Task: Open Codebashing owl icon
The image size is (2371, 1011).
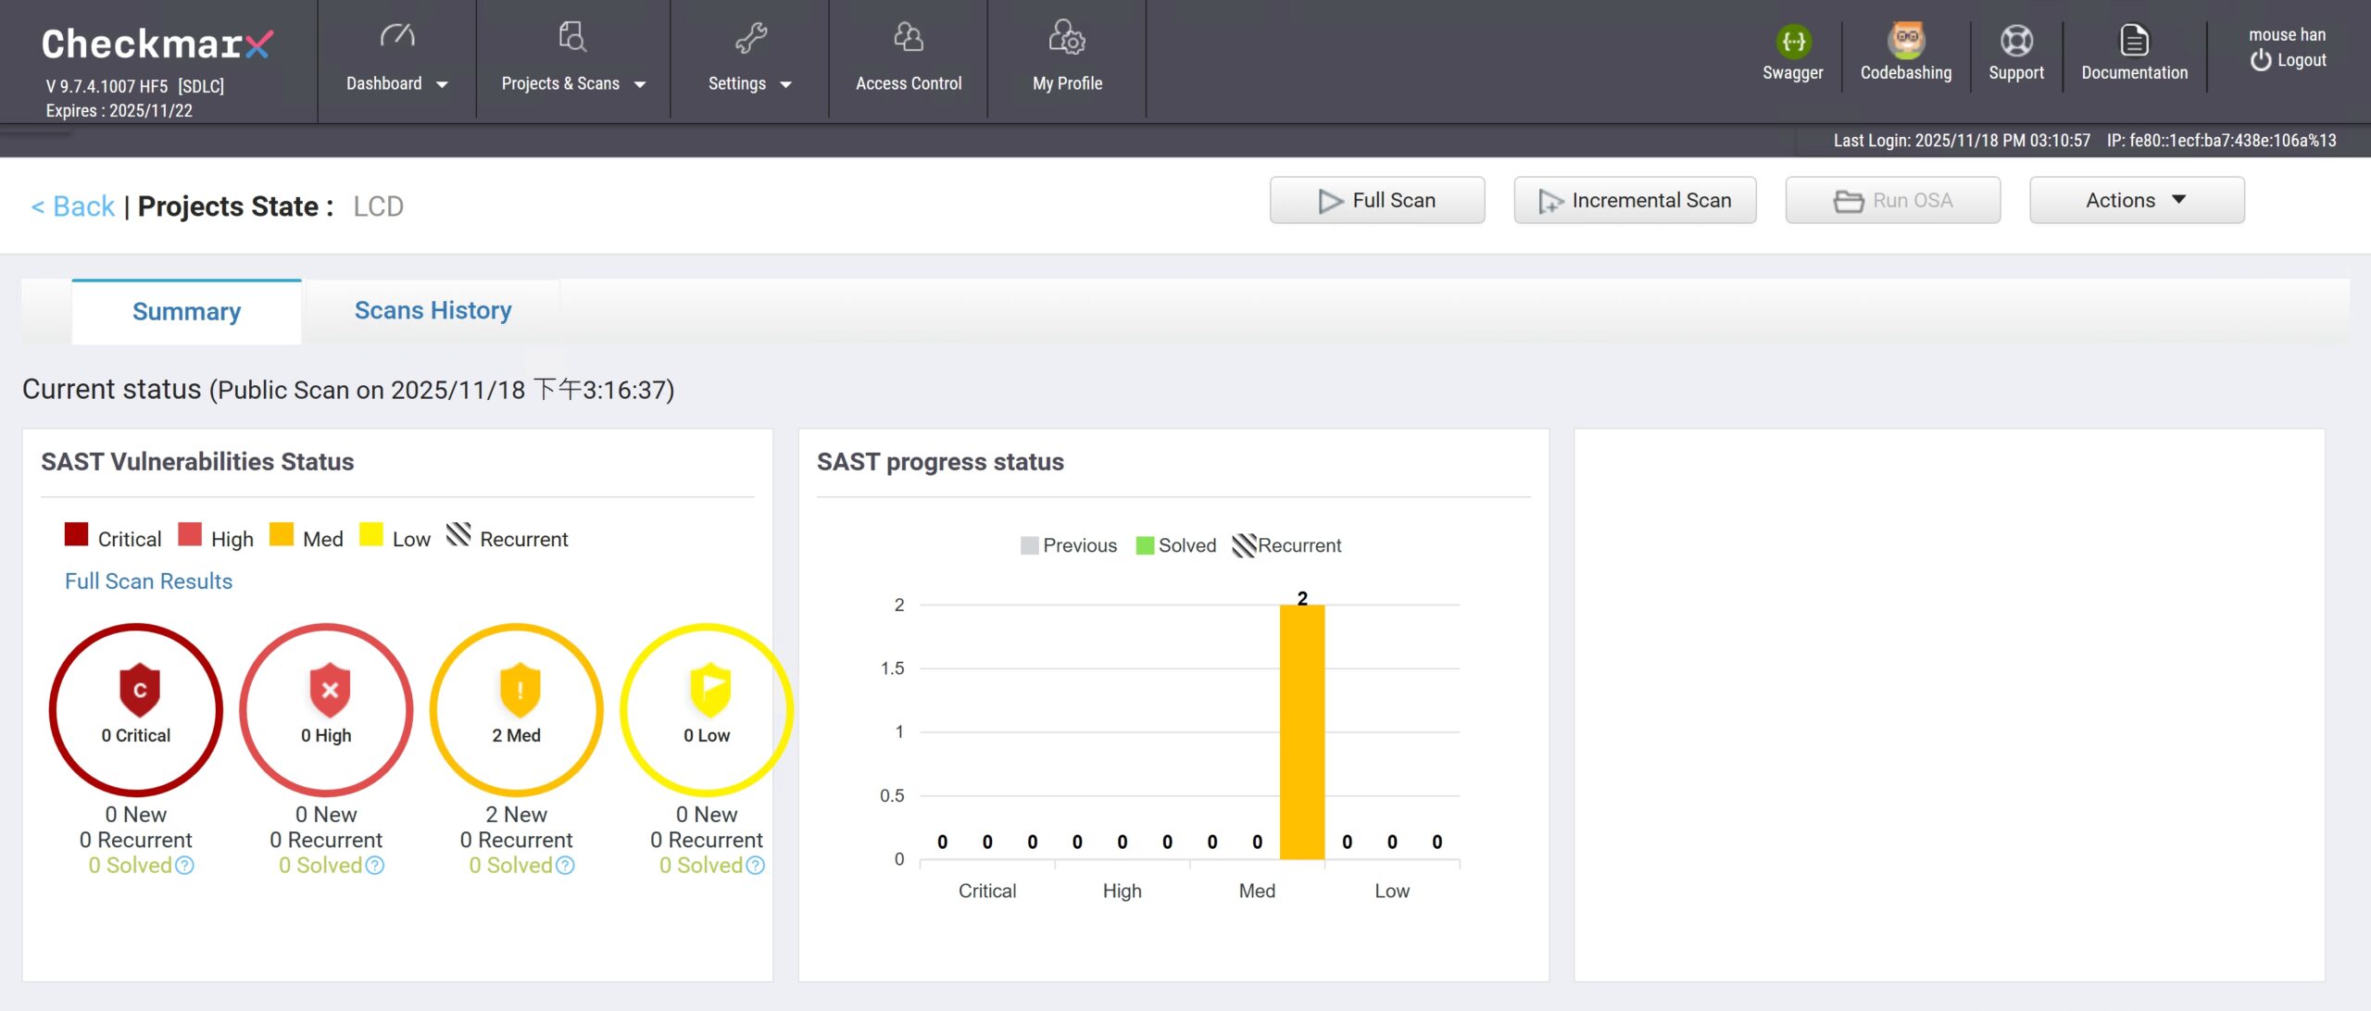Action: [1906, 41]
